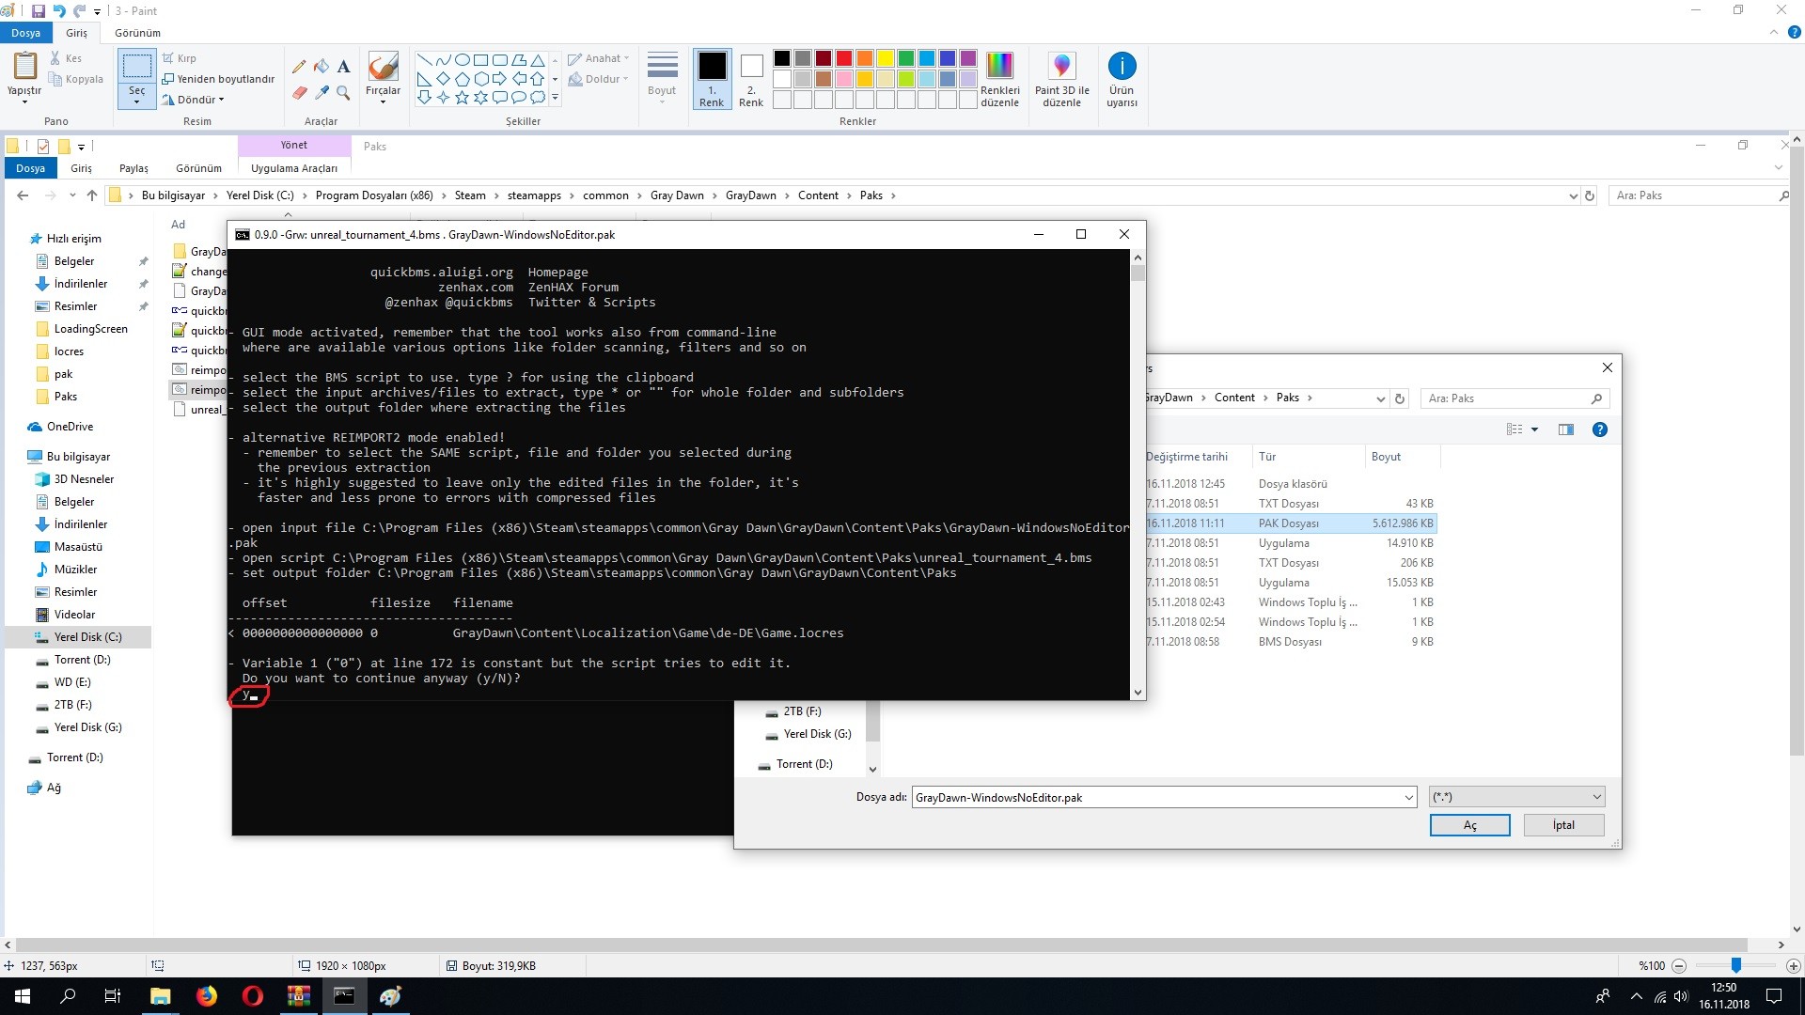Adjust the Paint zoom slider
The width and height of the screenshot is (1805, 1015).
[1736, 965]
